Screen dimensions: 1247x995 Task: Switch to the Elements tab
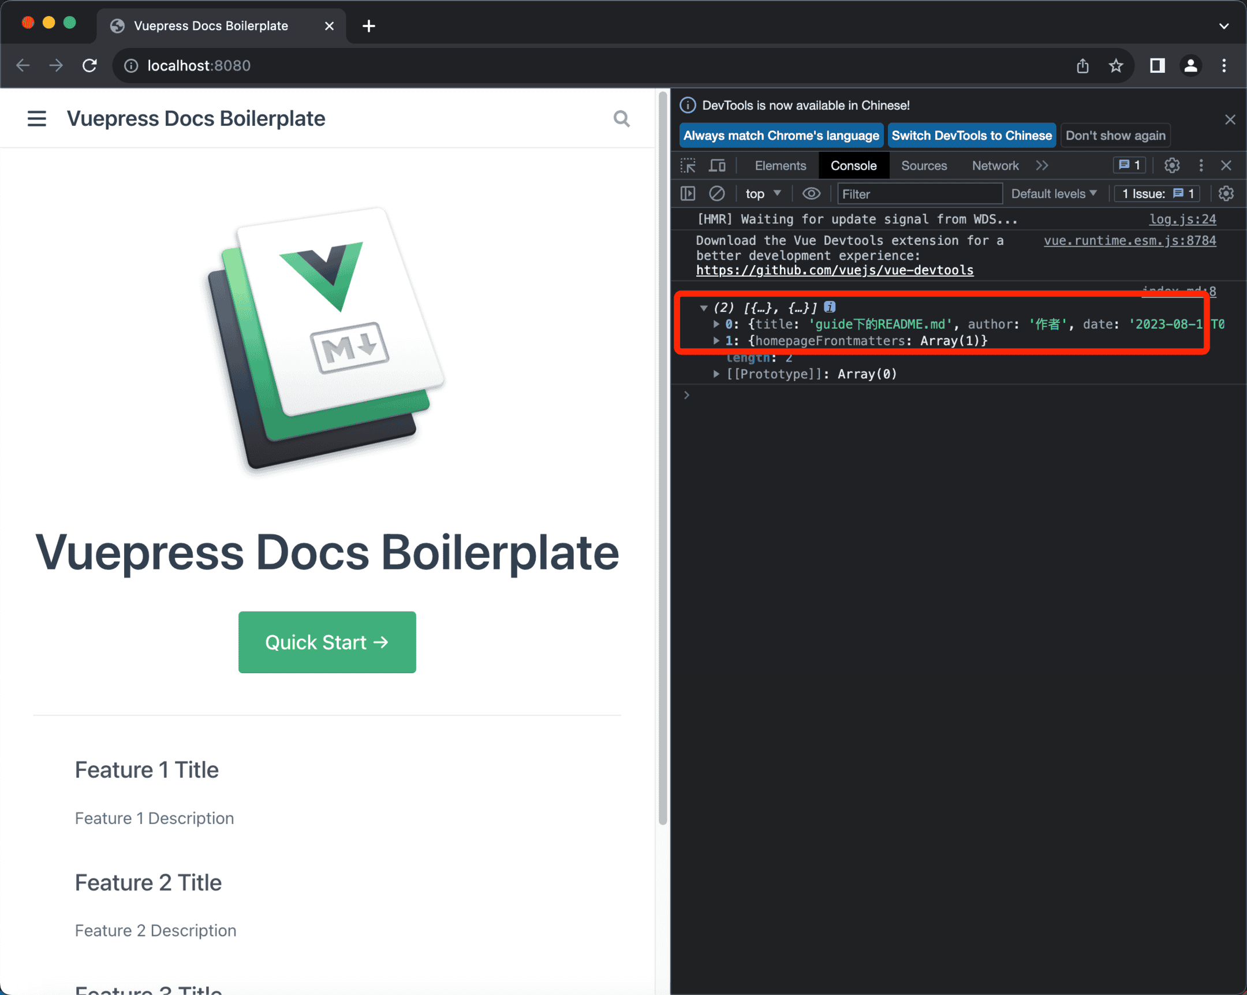pyautogui.click(x=780, y=165)
